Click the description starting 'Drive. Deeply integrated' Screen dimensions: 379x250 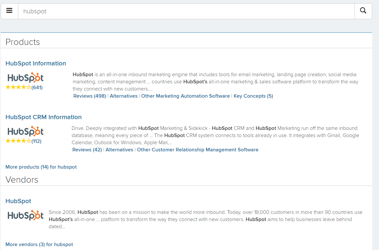(x=215, y=135)
